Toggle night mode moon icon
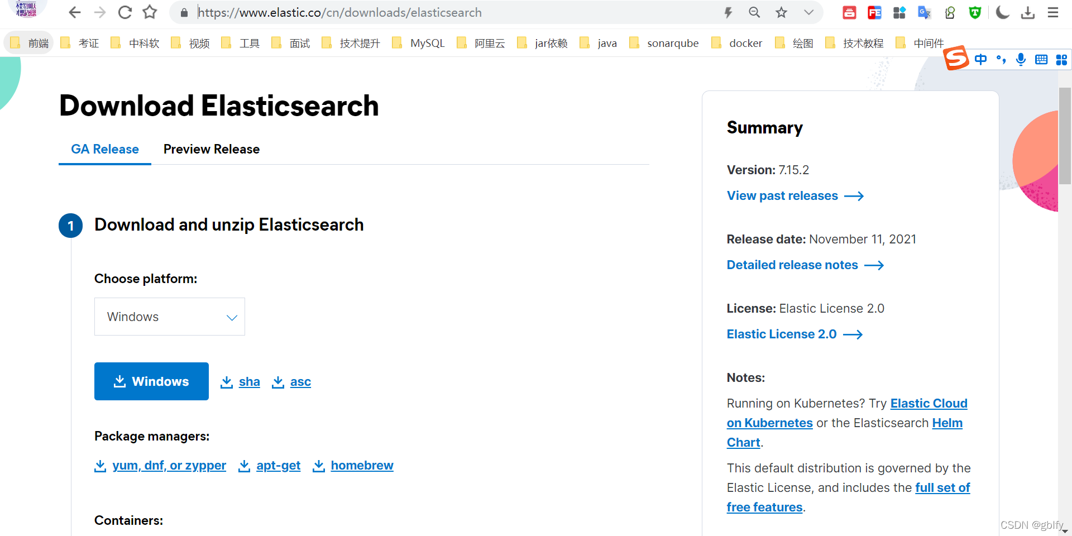The height and width of the screenshot is (536, 1072). (1003, 12)
